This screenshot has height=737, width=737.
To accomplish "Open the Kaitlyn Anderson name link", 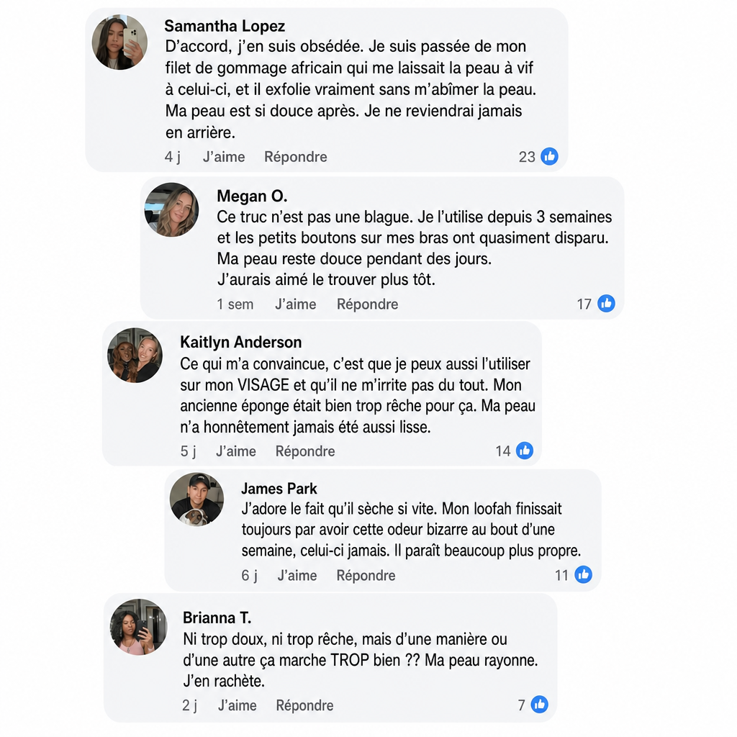I will [240, 342].
